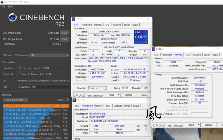
Task: Start the CPU Multi Core benchmark
Action: [64, 33]
